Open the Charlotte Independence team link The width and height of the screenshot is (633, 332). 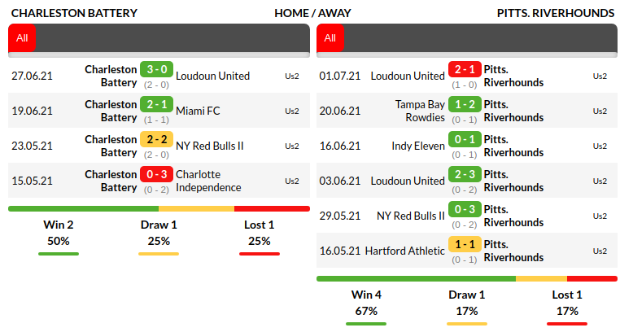click(x=208, y=181)
